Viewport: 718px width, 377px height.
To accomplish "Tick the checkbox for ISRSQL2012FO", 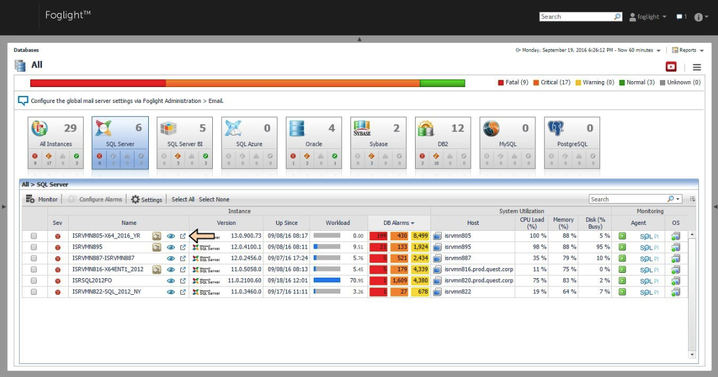I will coord(34,281).
